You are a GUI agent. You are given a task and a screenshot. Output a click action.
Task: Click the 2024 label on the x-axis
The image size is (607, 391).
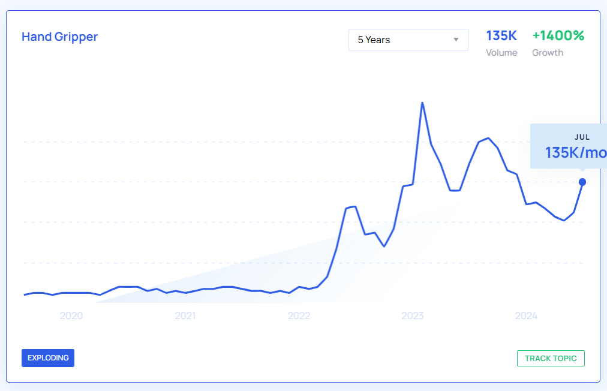coord(526,316)
